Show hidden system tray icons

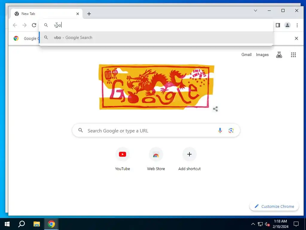point(253,224)
